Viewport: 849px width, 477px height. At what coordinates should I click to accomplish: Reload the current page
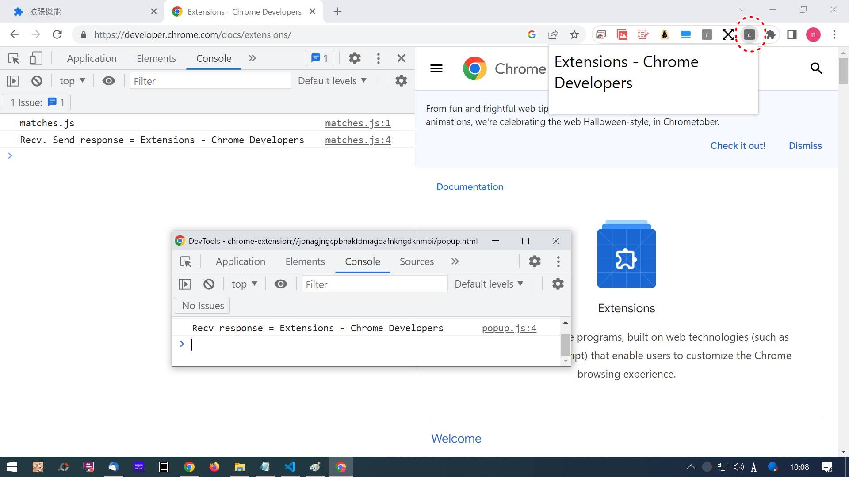57,34
